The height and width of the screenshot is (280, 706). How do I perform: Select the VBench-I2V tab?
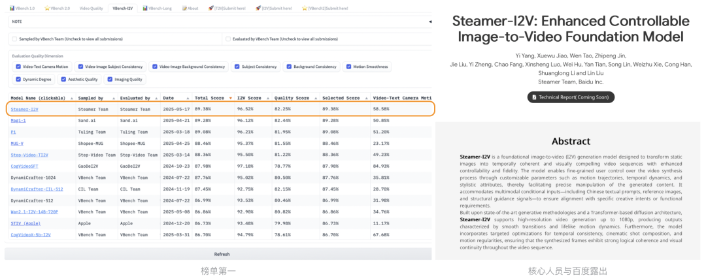pyautogui.click(x=122, y=8)
